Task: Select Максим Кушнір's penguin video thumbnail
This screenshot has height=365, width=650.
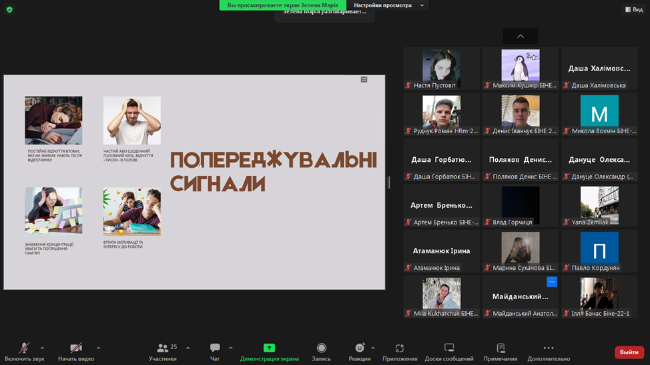Action: [521, 65]
